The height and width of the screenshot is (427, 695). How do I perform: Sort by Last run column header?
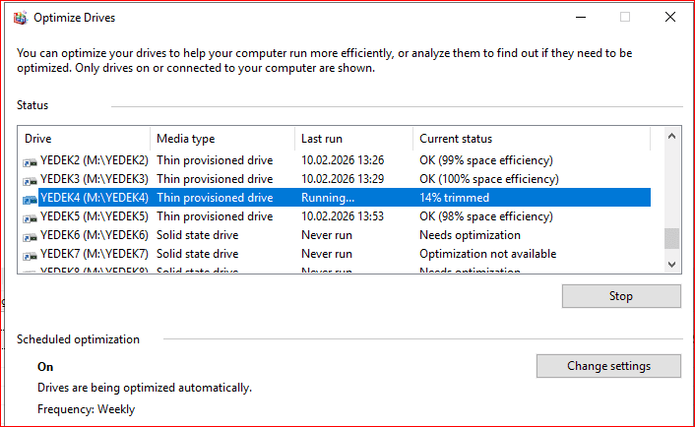pos(352,139)
